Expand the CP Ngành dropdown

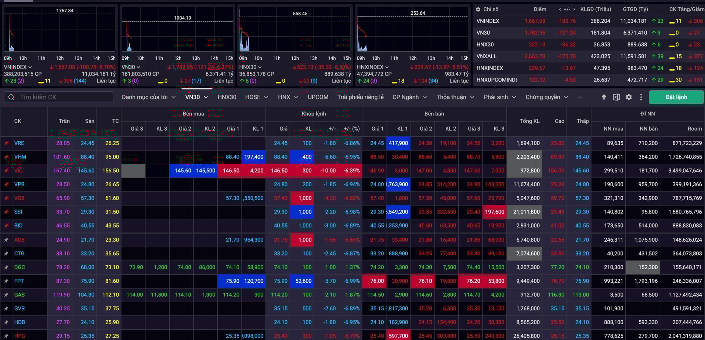(409, 97)
